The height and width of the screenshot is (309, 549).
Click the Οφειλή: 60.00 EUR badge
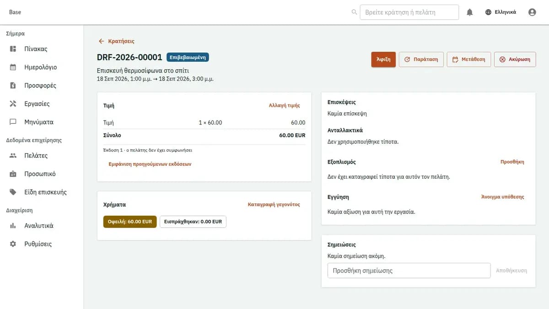130,222
